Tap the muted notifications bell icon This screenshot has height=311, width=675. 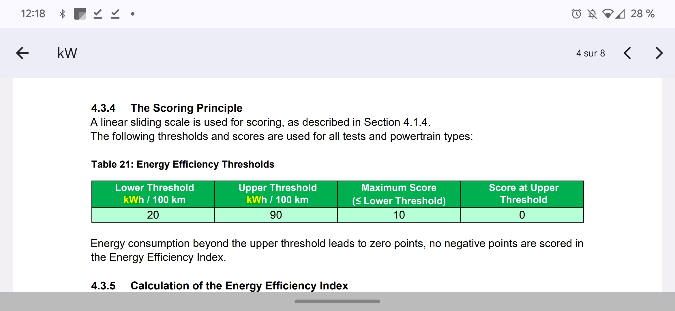[592, 14]
